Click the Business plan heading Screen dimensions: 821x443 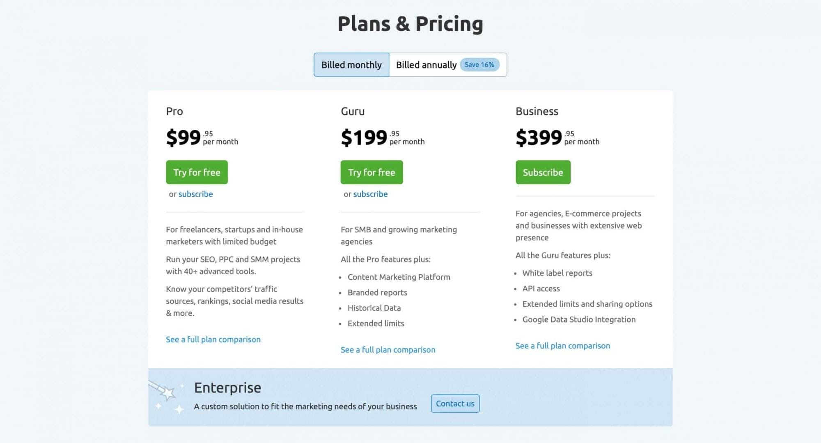pos(537,111)
